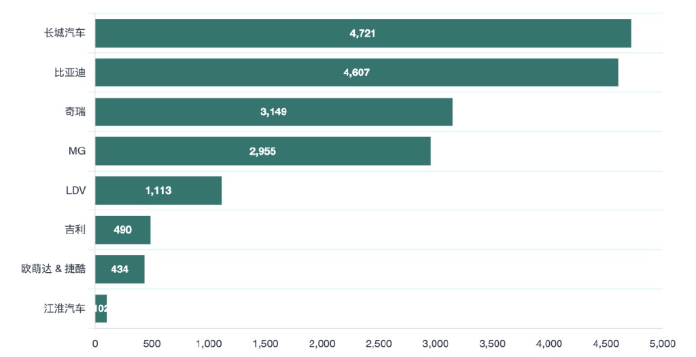Image resolution: width=696 pixels, height=357 pixels.
Task: Select the small 江淮汽车 bar
Action: [x=101, y=308]
